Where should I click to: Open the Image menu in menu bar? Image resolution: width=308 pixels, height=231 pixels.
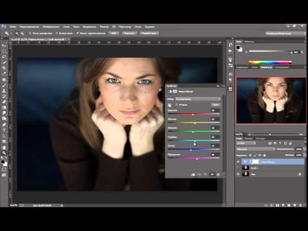pos(51,27)
